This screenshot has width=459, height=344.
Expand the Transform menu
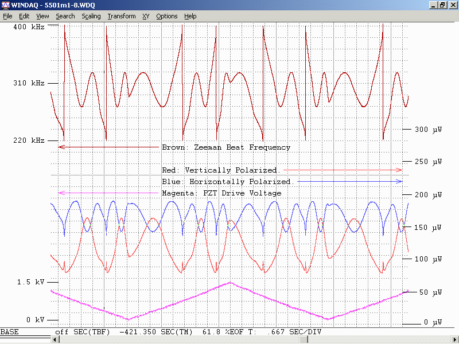tap(122, 16)
